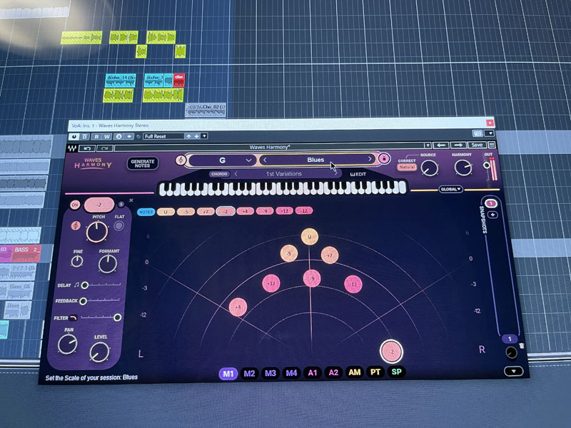Click the treble clef icon beside key selector
This screenshot has width=571, height=428.
tap(181, 160)
